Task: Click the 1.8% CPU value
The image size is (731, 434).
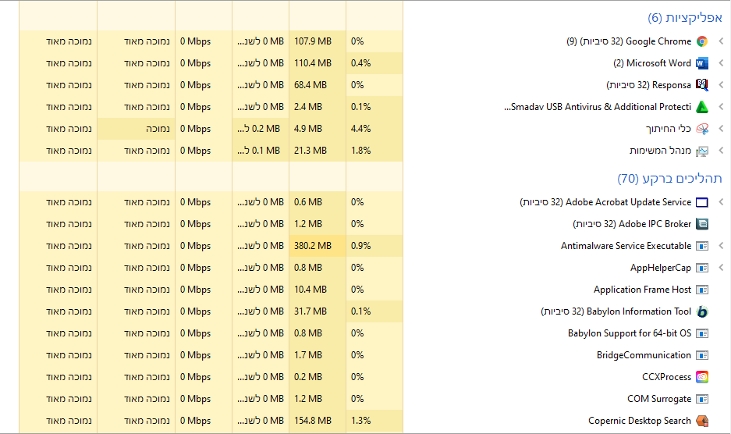Action: [361, 151]
